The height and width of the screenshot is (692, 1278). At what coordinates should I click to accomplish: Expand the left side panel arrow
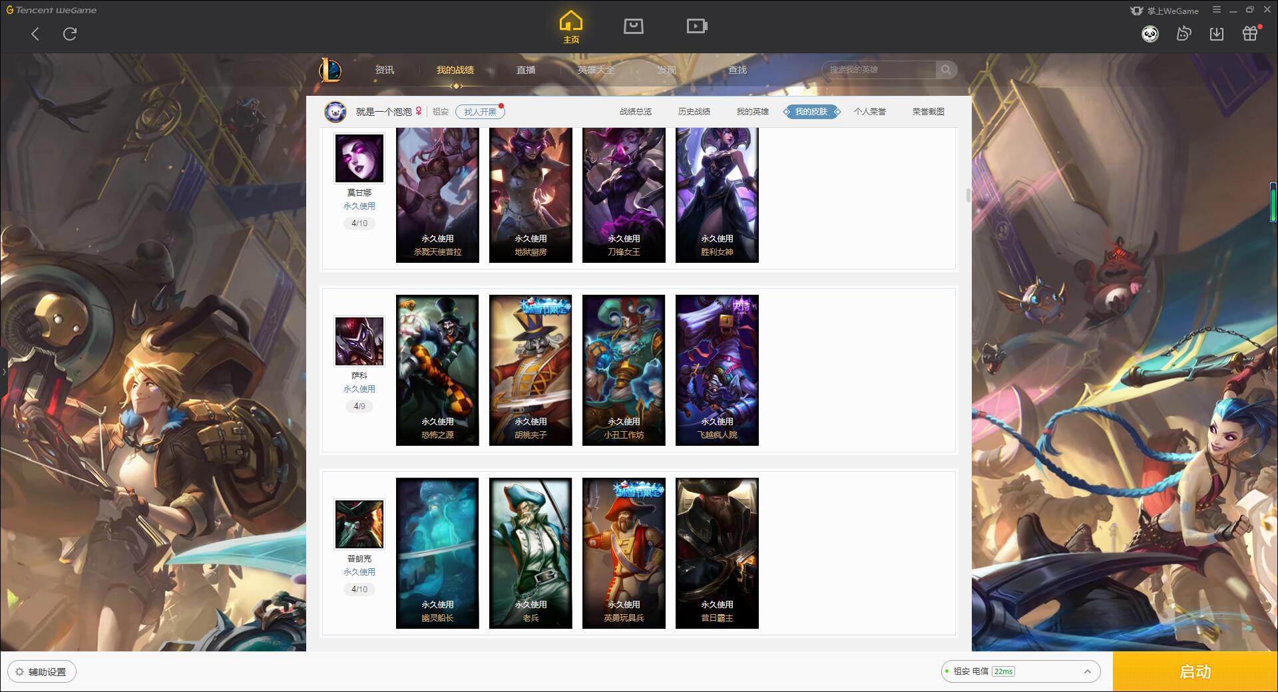coord(3,371)
